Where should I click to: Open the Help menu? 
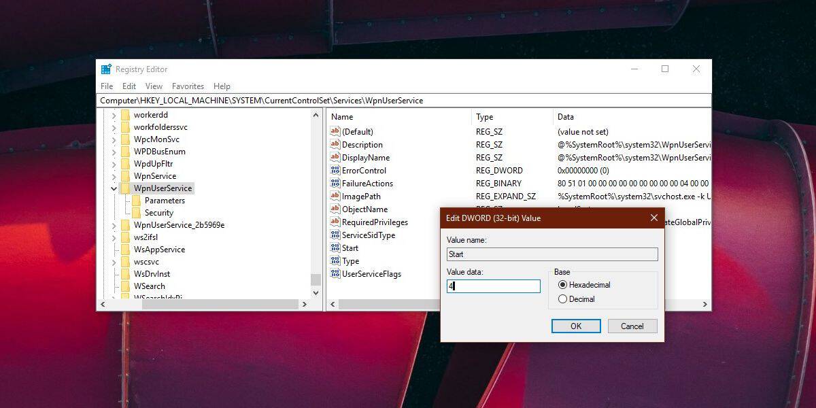pos(222,86)
